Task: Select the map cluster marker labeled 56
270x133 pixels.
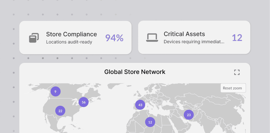Action: coord(84,102)
